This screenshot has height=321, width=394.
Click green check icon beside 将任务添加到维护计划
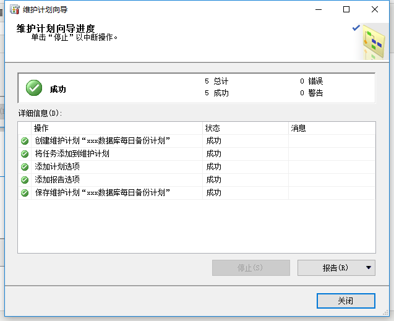[25, 154]
